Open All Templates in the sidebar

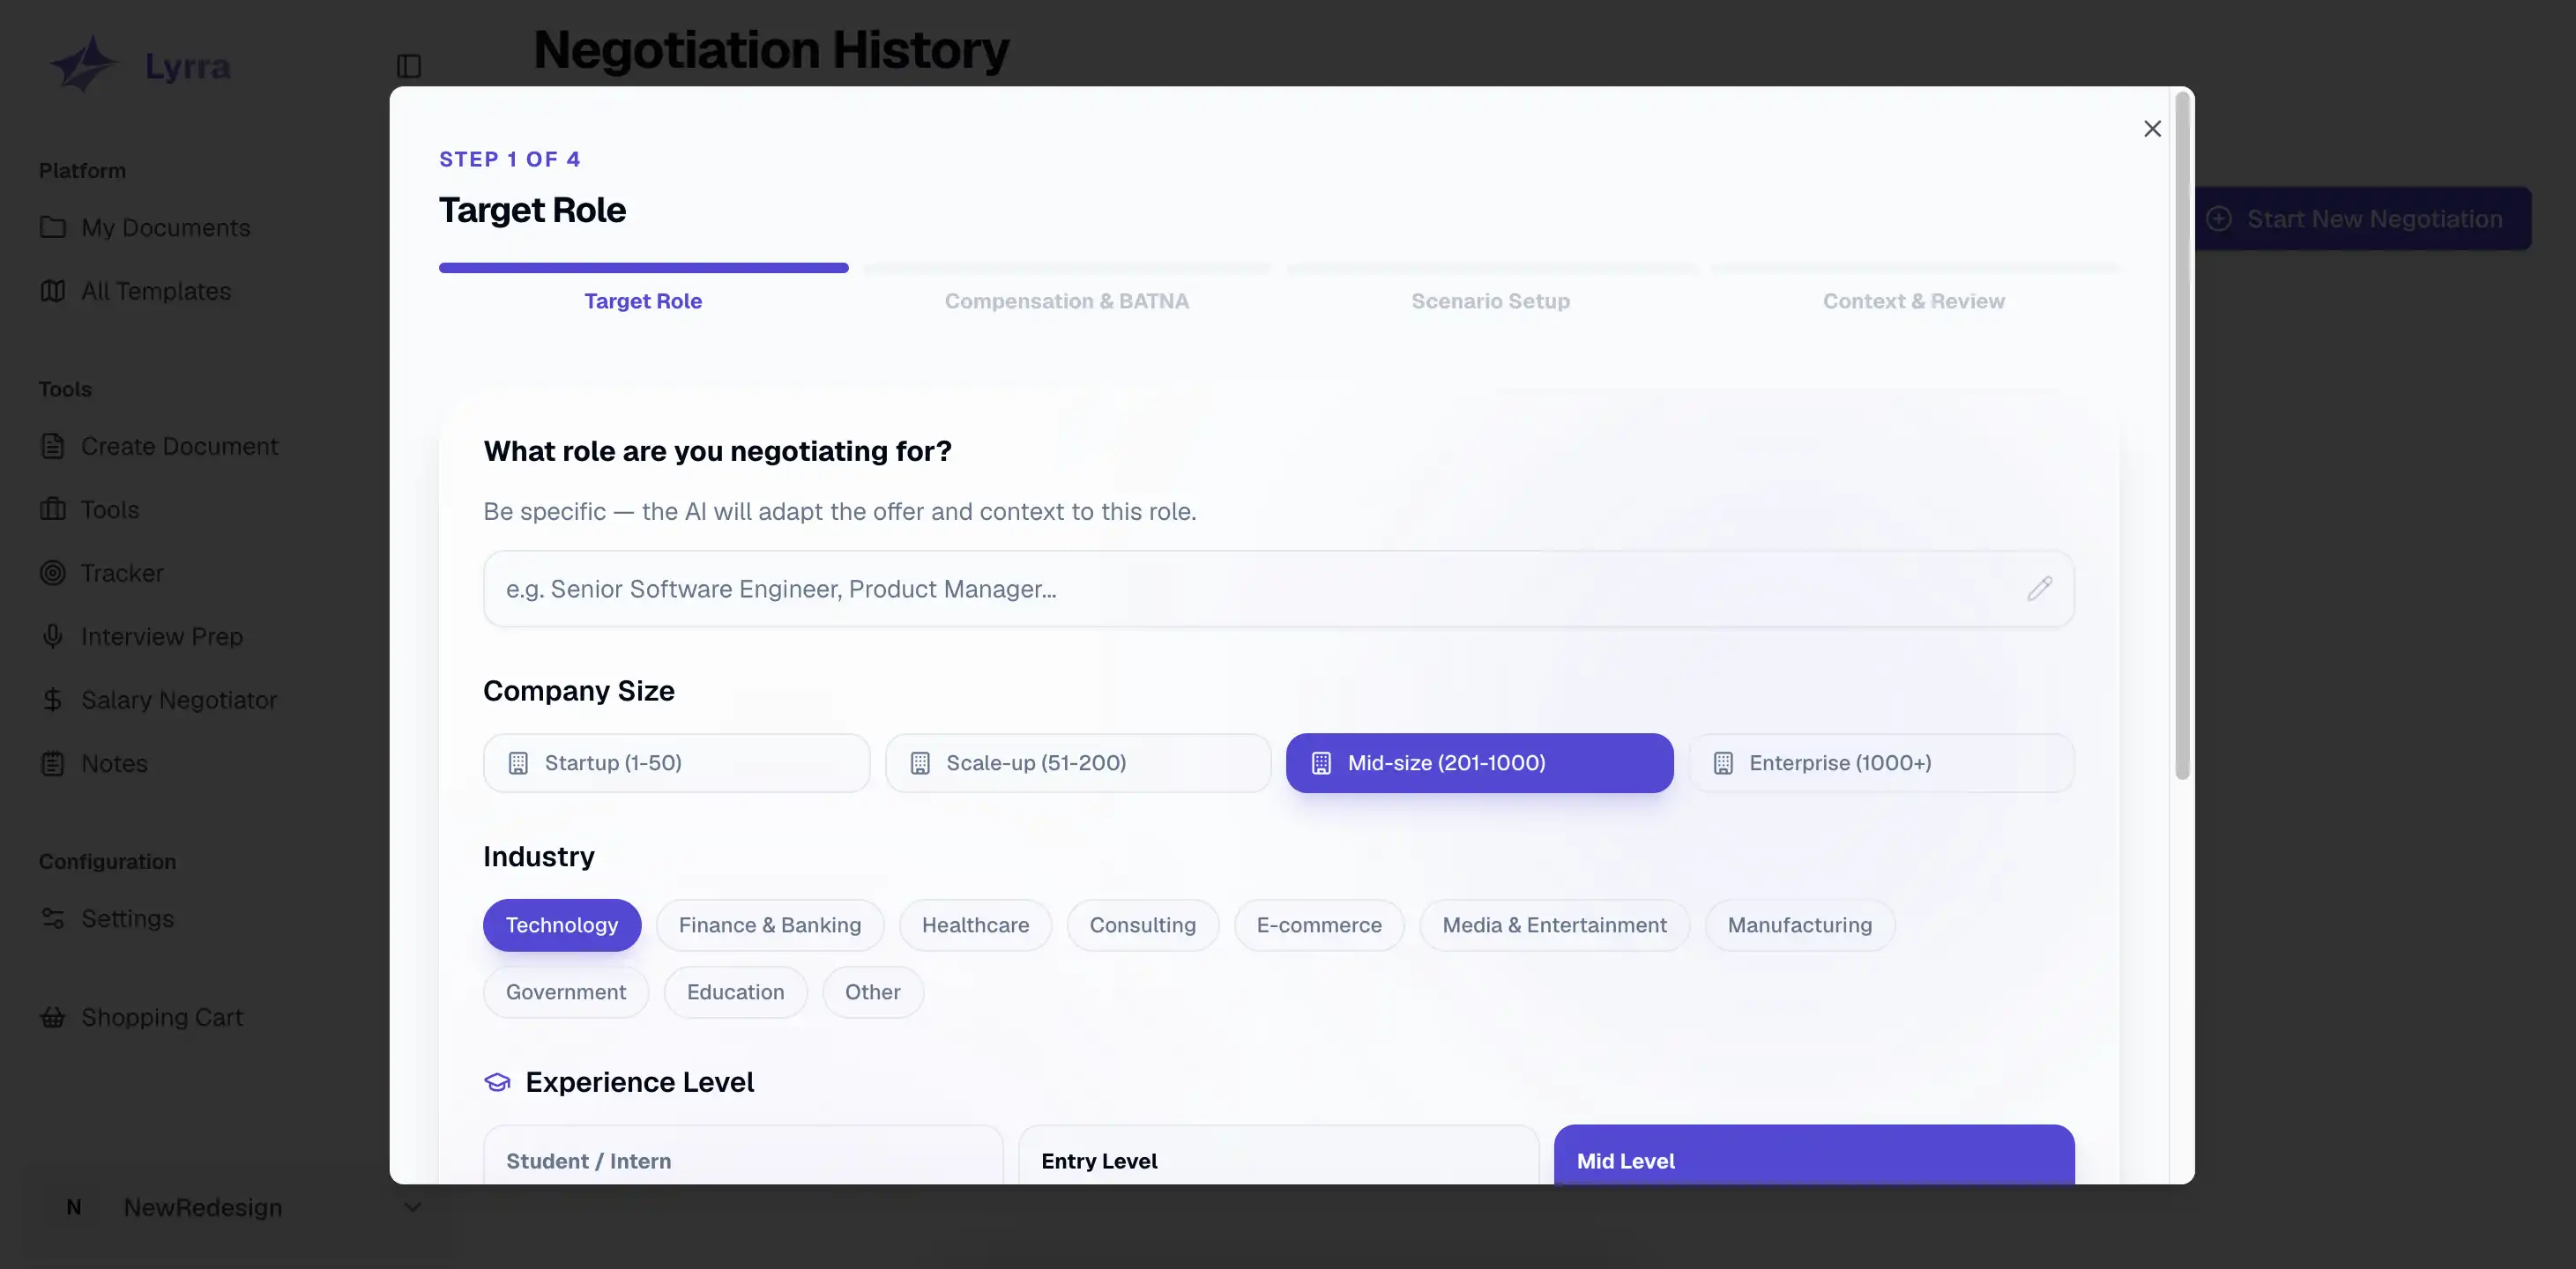pyautogui.click(x=155, y=291)
